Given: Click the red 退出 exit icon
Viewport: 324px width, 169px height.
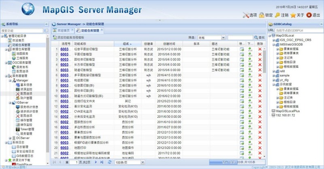Looking at the screenshot, I should click(309, 15).
